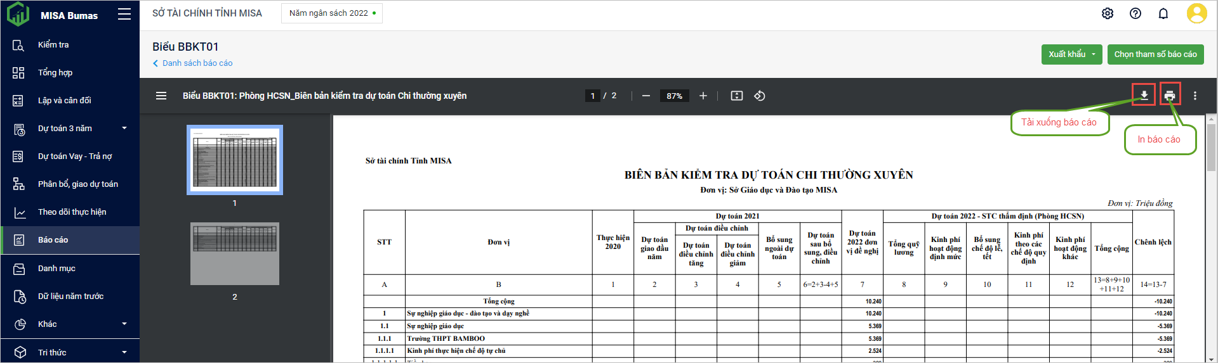Download the report using the PDF download icon
This screenshot has height=363, width=1218.
(1143, 96)
